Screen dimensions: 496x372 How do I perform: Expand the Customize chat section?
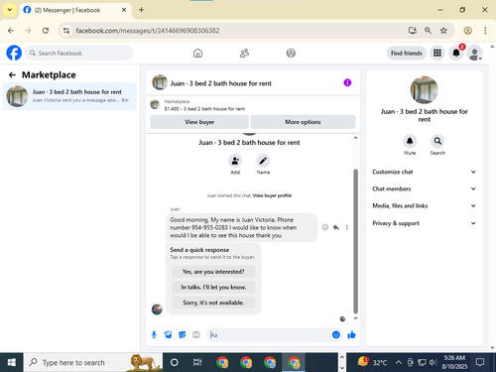pos(424,172)
